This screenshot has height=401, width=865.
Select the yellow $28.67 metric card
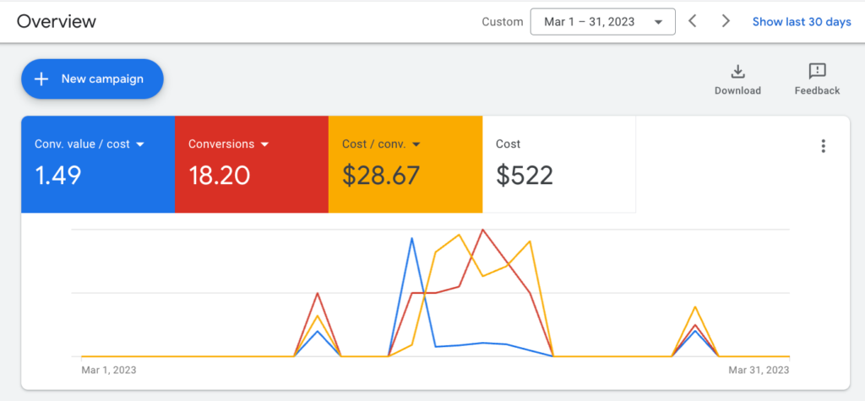[x=405, y=164]
